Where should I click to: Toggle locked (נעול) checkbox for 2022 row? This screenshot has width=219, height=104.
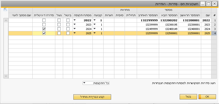point(59,20)
